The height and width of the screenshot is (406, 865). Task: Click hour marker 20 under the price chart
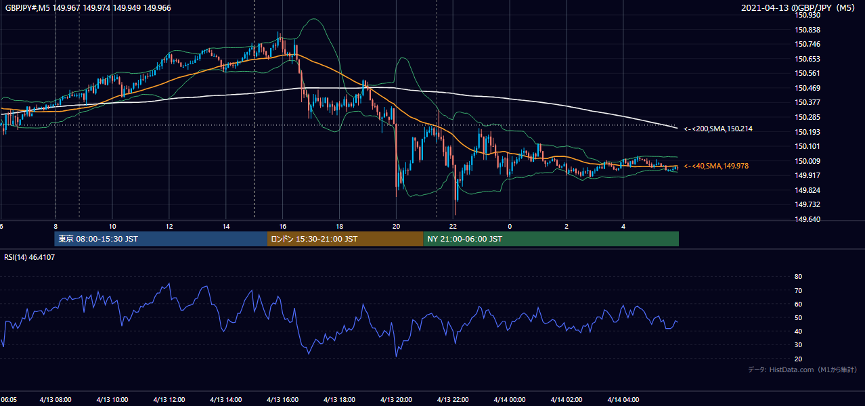tap(396, 226)
